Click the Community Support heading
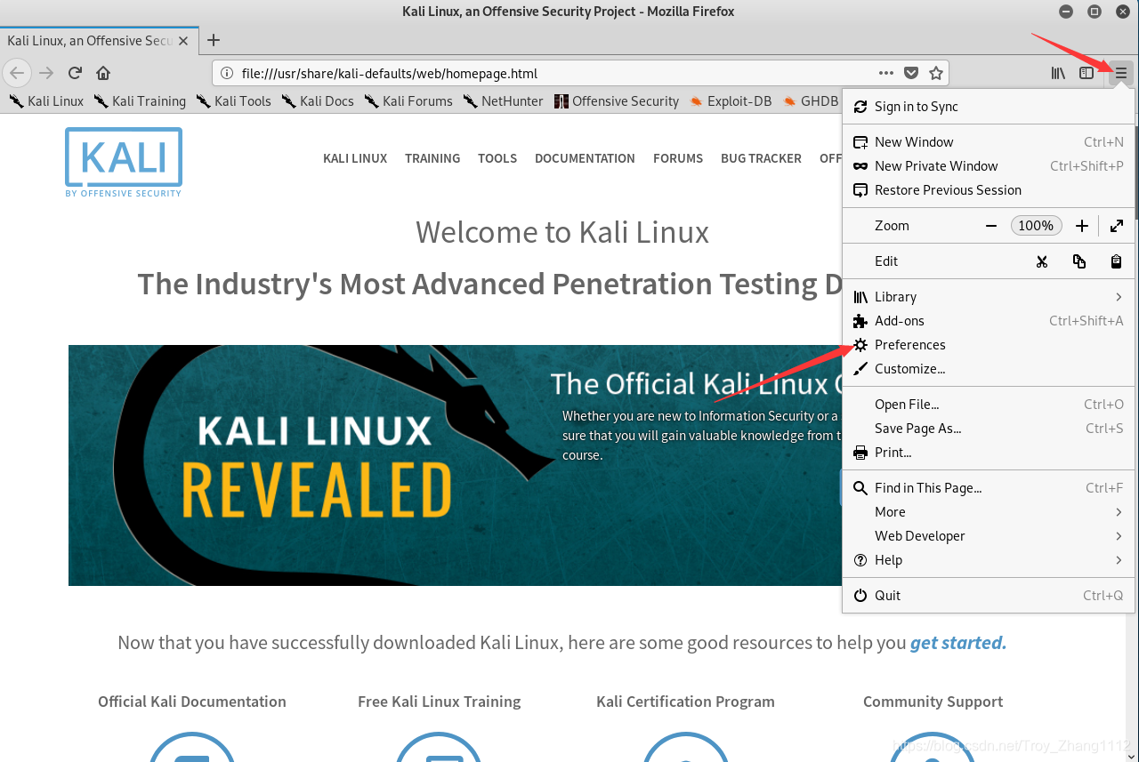This screenshot has height=762, width=1139. coord(933,702)
